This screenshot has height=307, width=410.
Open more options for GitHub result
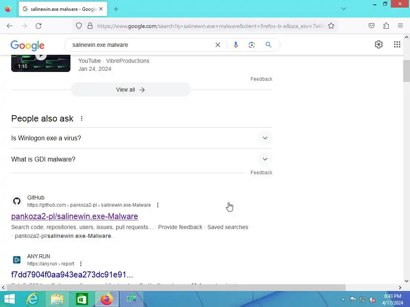[x=158, y=205]
